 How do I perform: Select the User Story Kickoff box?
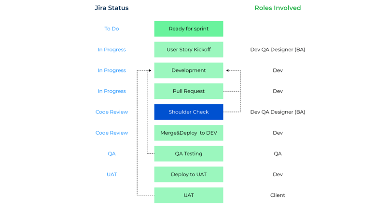(188, 50)
